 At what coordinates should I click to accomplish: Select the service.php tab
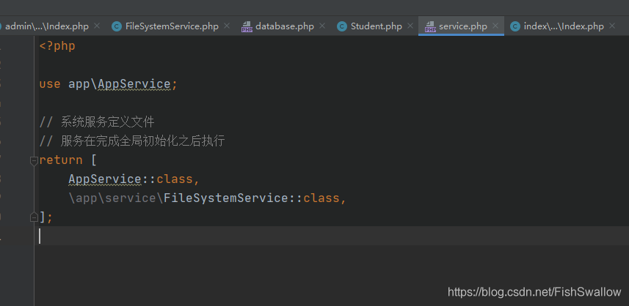coord(463,26)
